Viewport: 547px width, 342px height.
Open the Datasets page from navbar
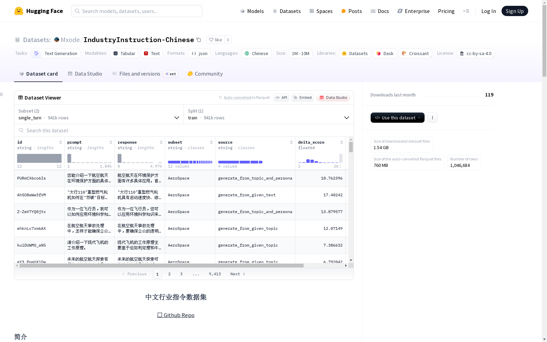pyautogui.click(x=286, y=11)
